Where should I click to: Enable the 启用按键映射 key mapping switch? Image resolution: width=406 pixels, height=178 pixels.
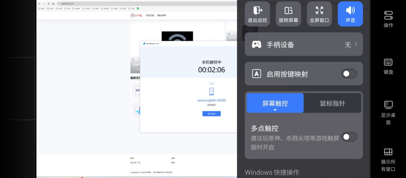coord(349,74)
